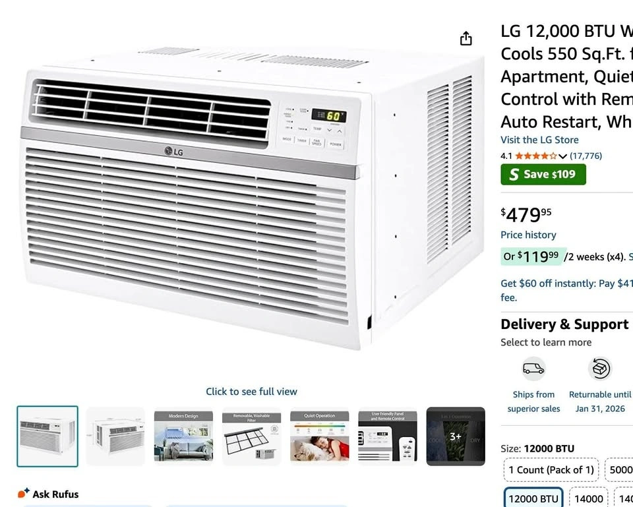Click the star rating icons
Screen dimensions: 633x507
[x=535, y=156]
